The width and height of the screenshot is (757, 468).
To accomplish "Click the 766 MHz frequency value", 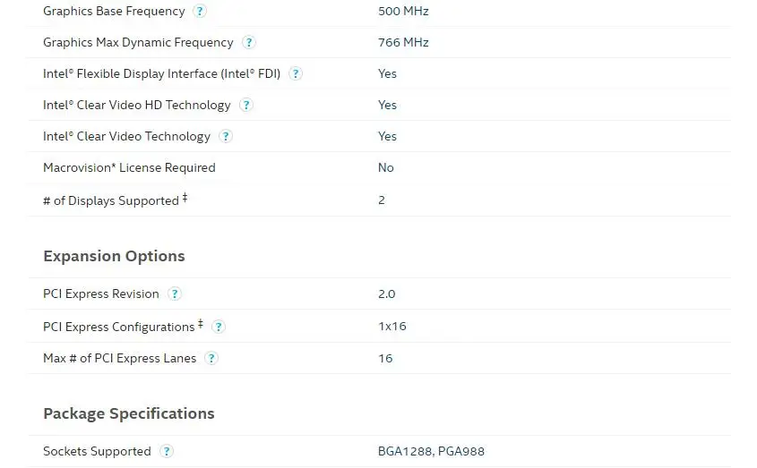I will click(403, 42).
